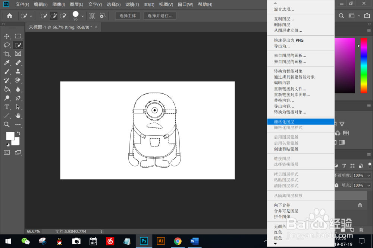Select the Eyedropper tool
Viewport: 373px width, 248px height.
coord(7,62)
